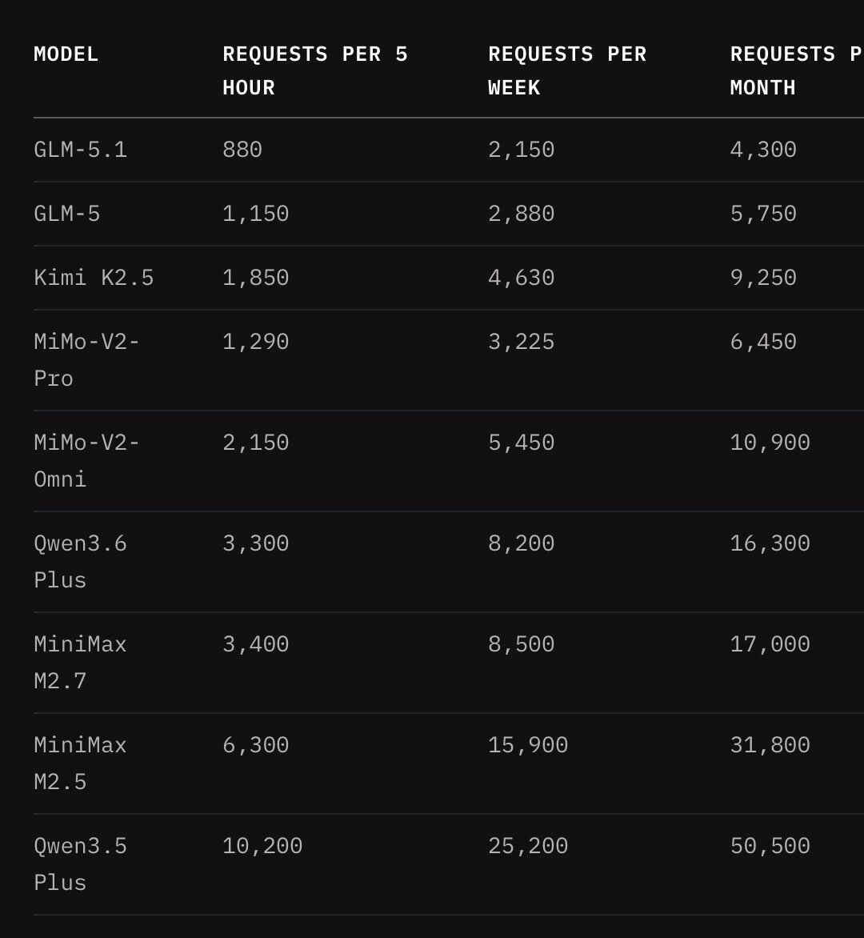Click the REQUESTS PER 5 HOUR header

pos(315,70)
